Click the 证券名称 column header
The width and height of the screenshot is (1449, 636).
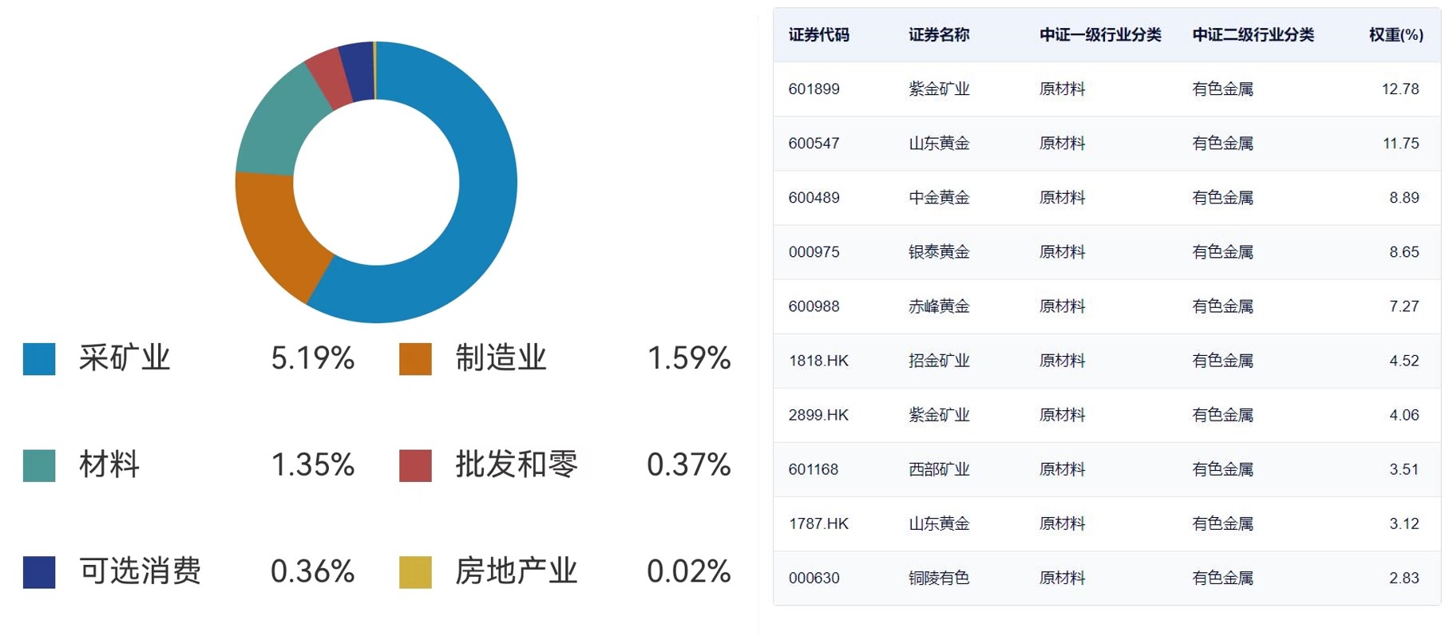(x=939, y=35)
